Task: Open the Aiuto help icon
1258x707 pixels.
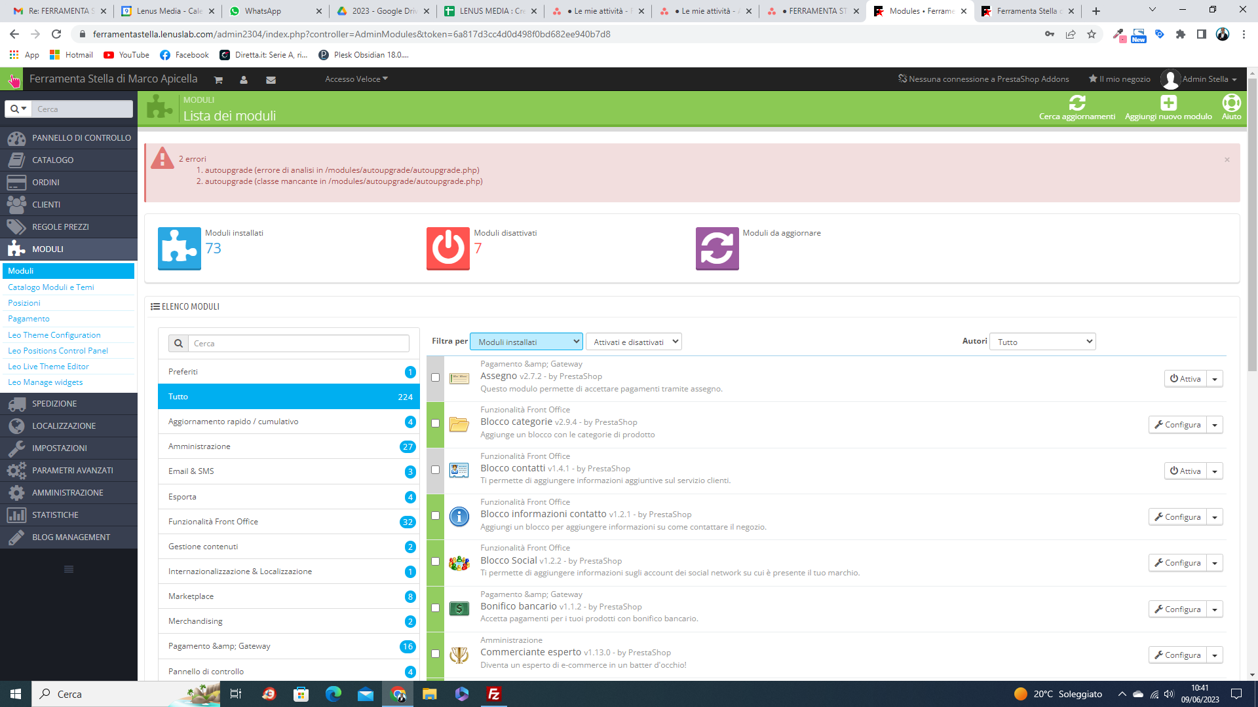Action: tap(1231, 103)
